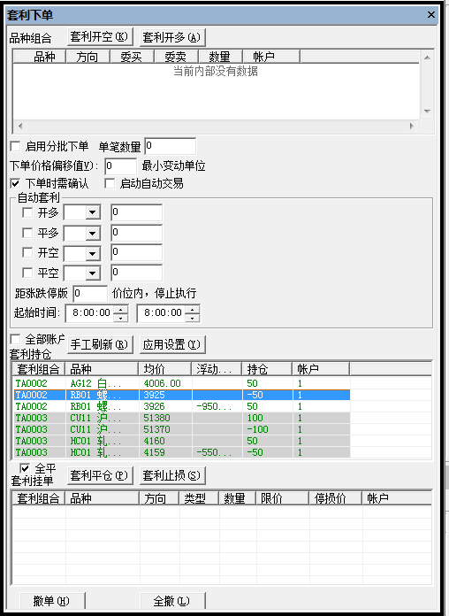Click the 套利止损 (S) button
Screen dimensions: 449x616
click(172, 476)
